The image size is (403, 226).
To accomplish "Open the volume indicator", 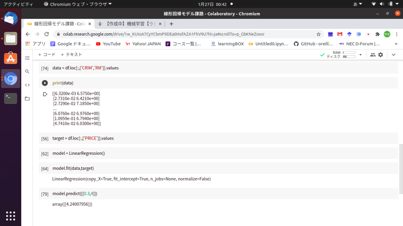I will (x=382, y=4).
